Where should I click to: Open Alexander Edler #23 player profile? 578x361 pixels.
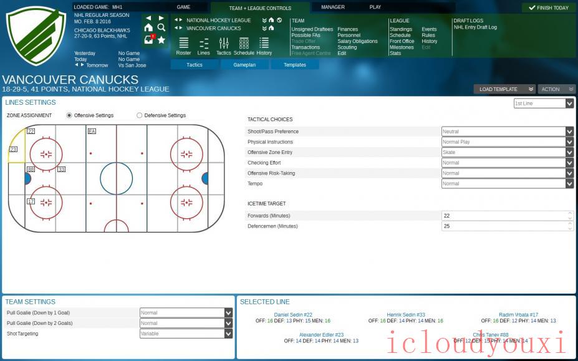[321, 335]
